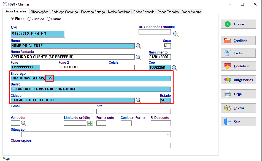Select the Fisica radio button
Image resolution: width=262 pixels, height=161 pixels.
tap(12, 19)
